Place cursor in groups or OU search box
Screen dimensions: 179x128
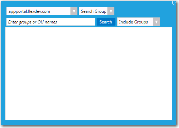(x=51, y=22)
